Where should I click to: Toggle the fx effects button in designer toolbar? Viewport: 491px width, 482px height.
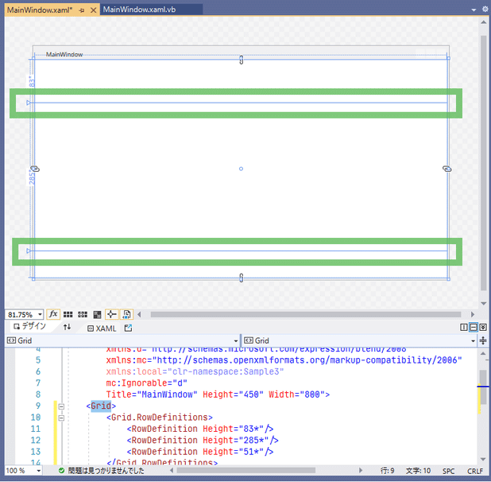pos(53,314)
